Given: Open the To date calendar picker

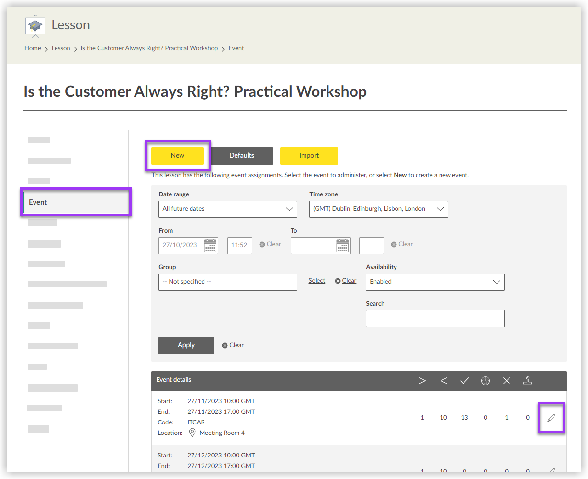Looking at the screenshot, I should click(x=342, y=245).
